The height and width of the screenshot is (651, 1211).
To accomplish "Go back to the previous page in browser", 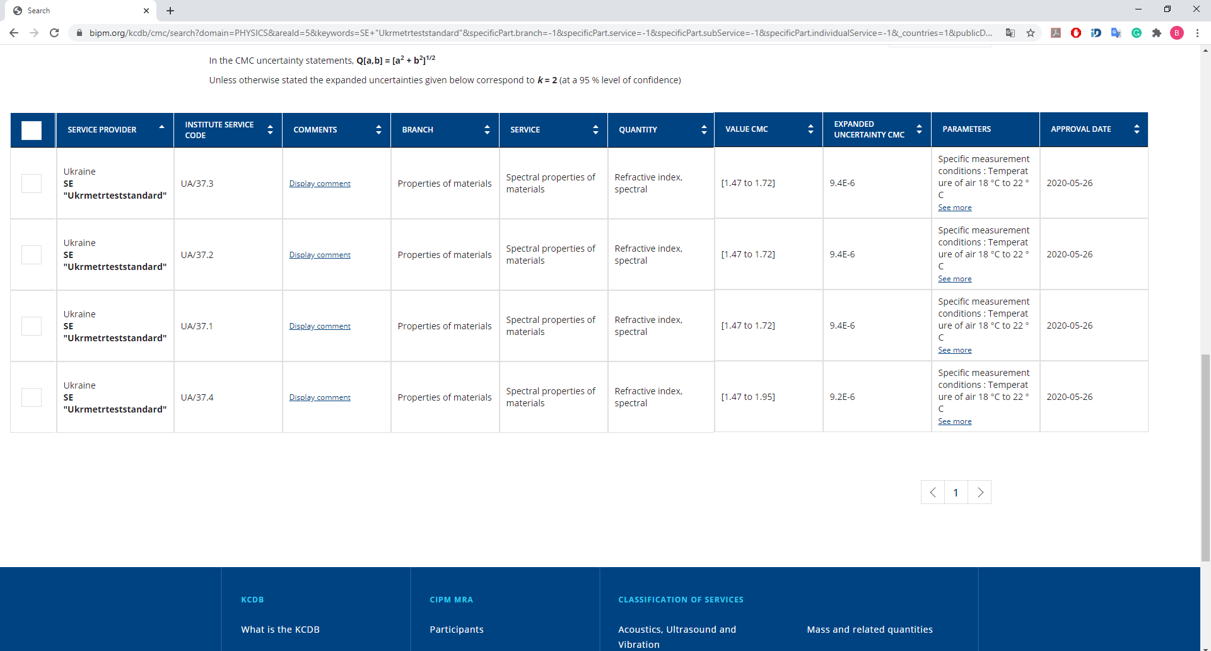I will pos(14,33).
